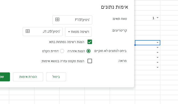
Task: Open the third dropdown arrow below the selected cell
Action: (158, 57)
